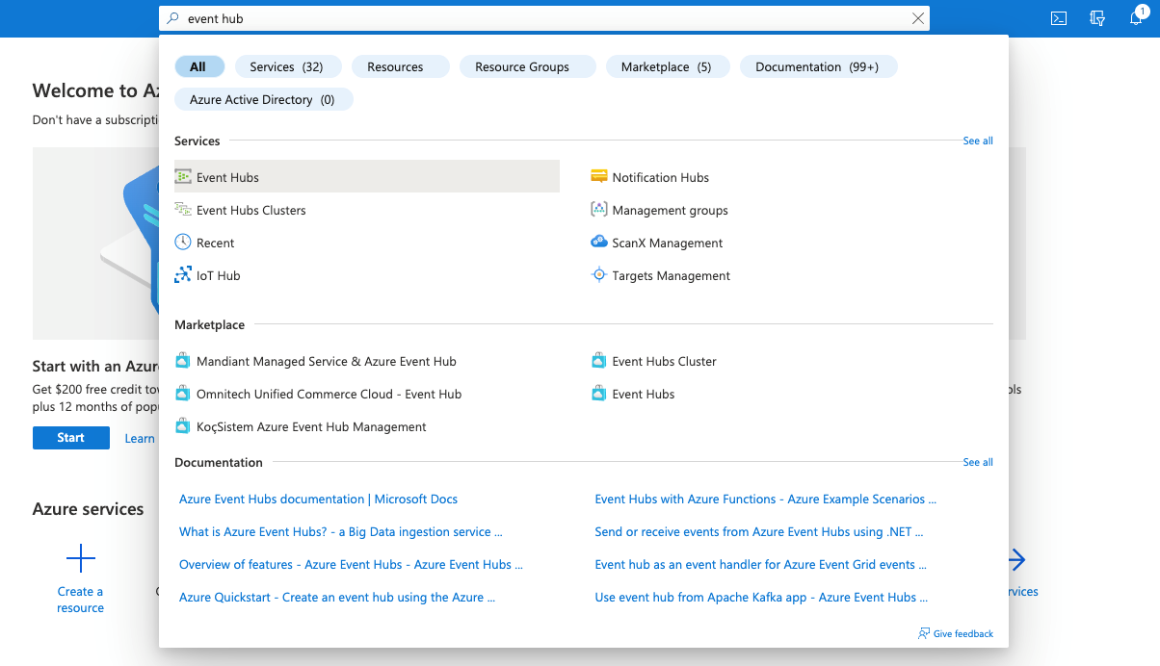1160x666 pixels.
Task: Click the Mandiant Managed Service marketplace icon
Action: [183, 361]
